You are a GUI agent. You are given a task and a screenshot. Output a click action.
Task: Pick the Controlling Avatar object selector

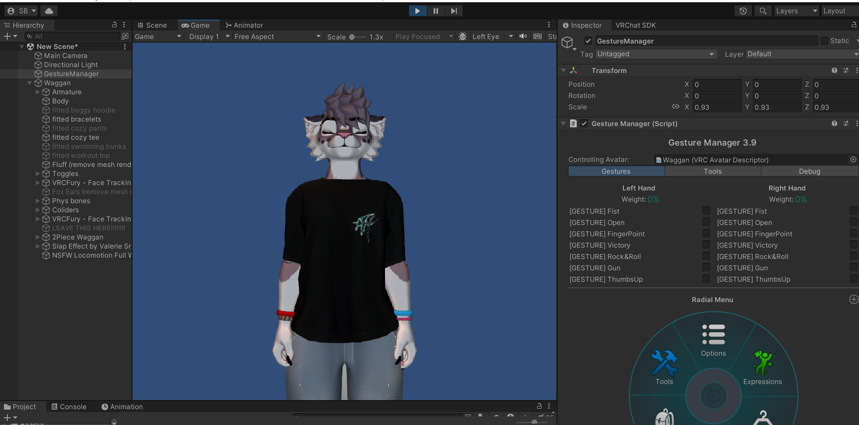[x=853, y=160]
